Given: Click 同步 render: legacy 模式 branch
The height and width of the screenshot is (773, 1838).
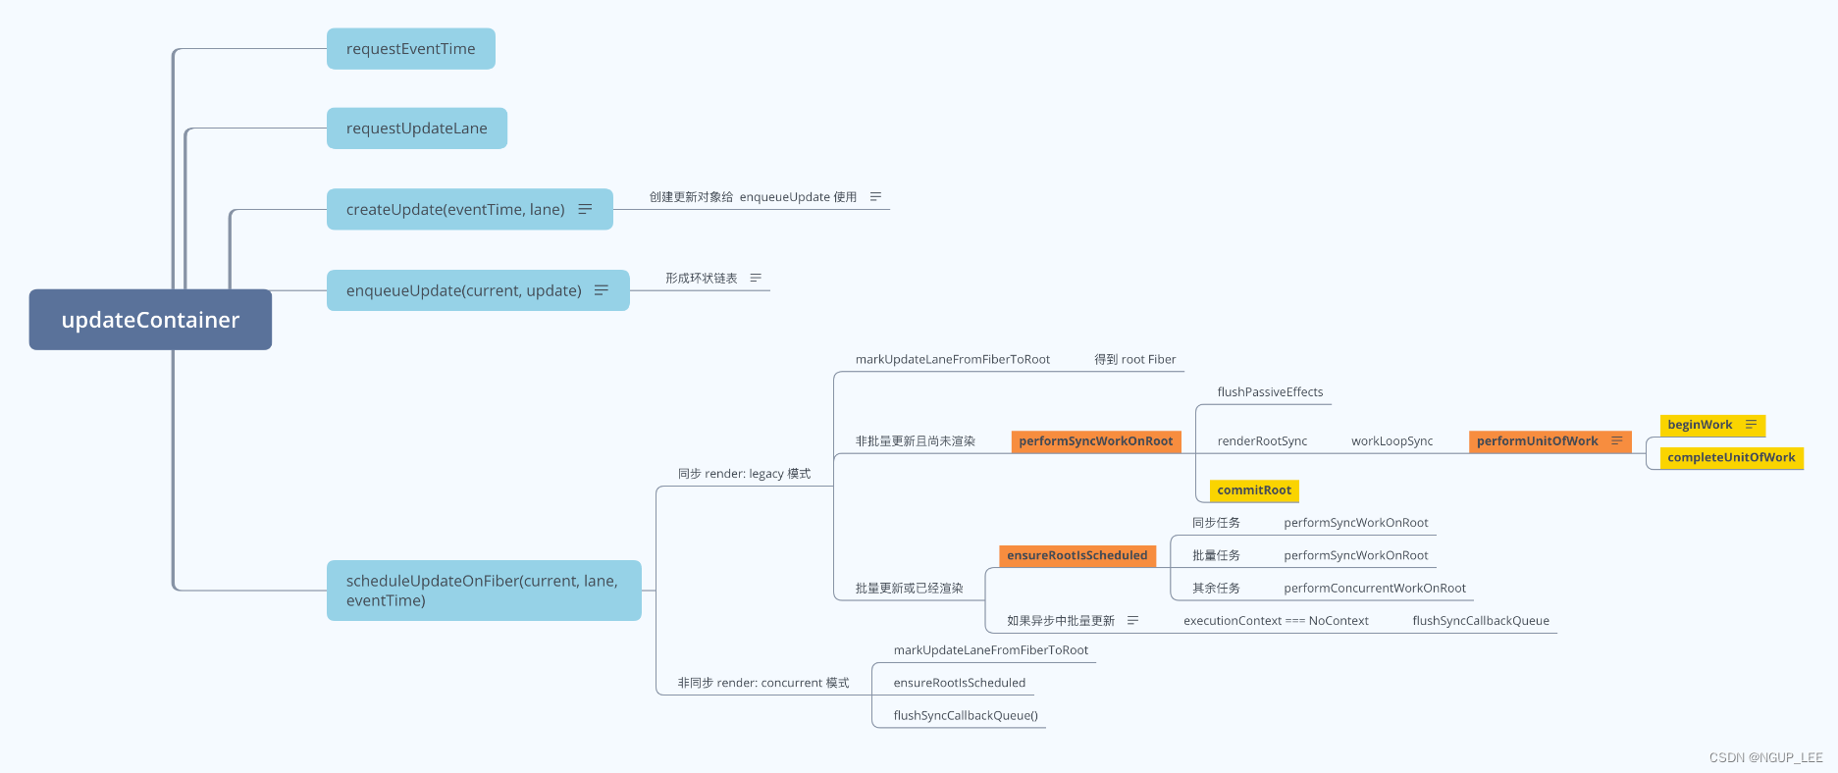Looking at the screenshot, I should (x=744, y=474).
